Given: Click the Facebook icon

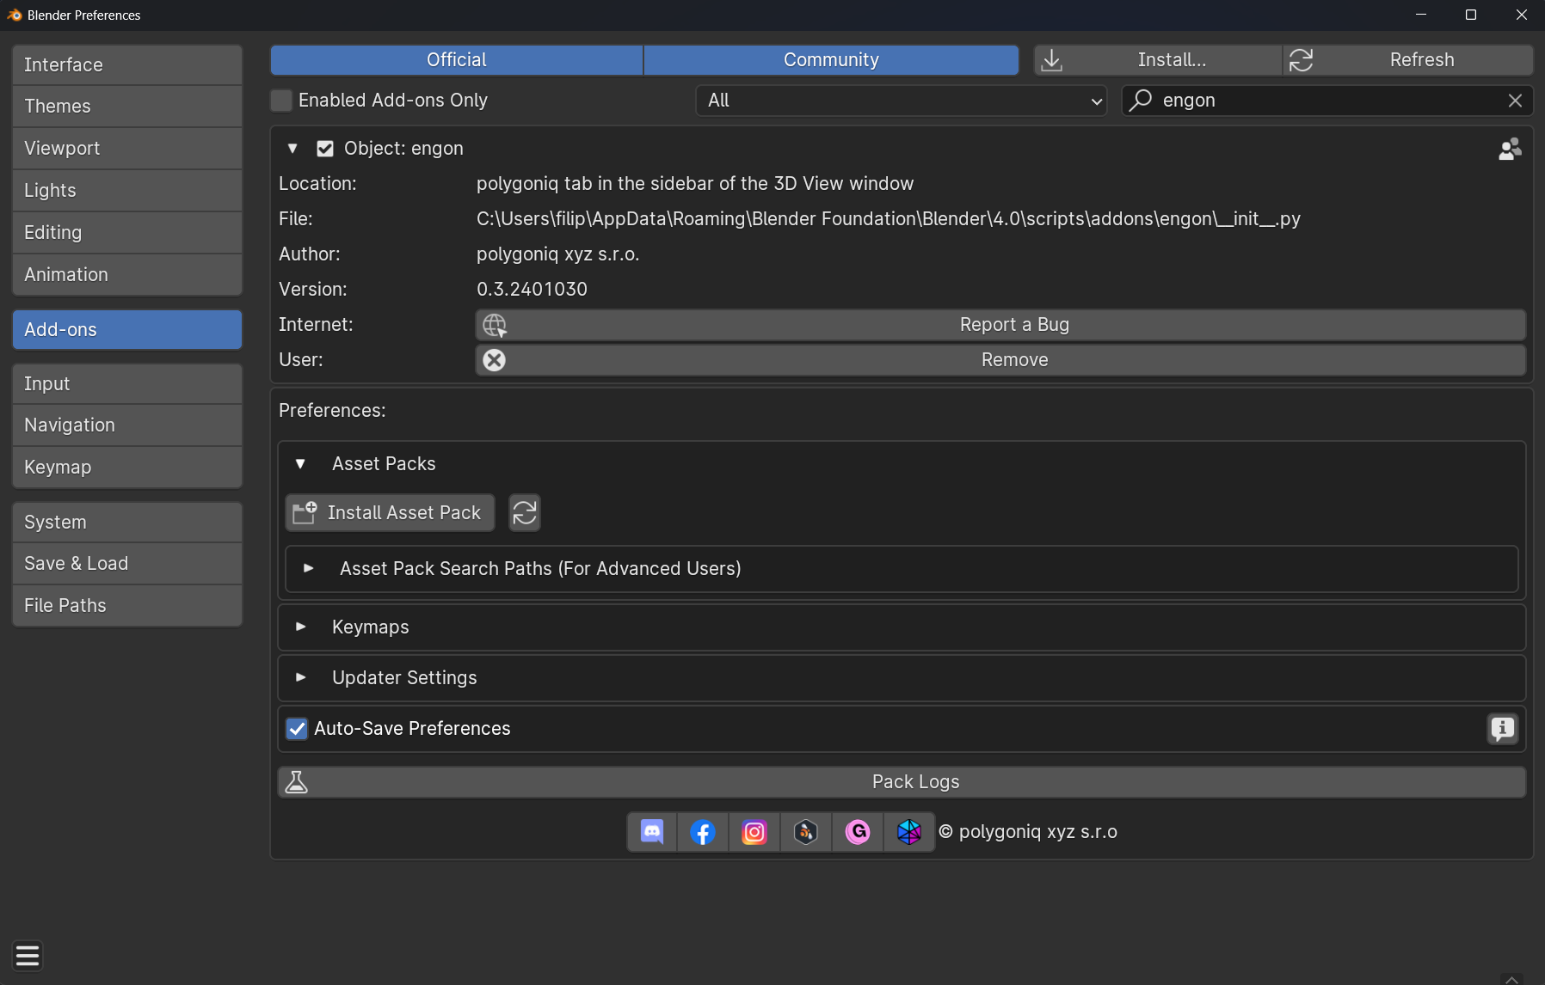Looking at the screenshot, I should click(703, 832).
